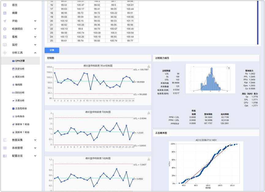Click download icon on S控制图 chart
Screen dimensions: 265x192
149,159
